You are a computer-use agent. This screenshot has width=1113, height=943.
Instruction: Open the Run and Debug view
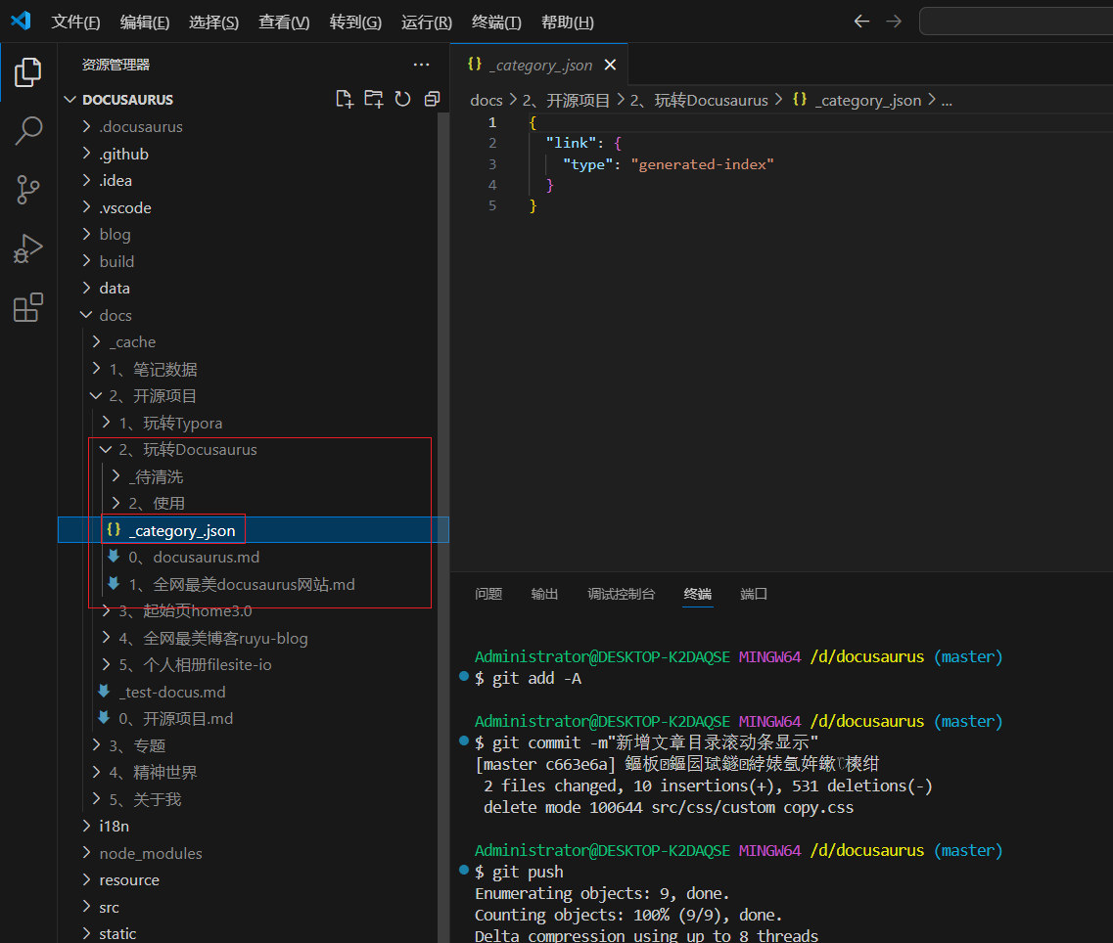coord(27,248)
